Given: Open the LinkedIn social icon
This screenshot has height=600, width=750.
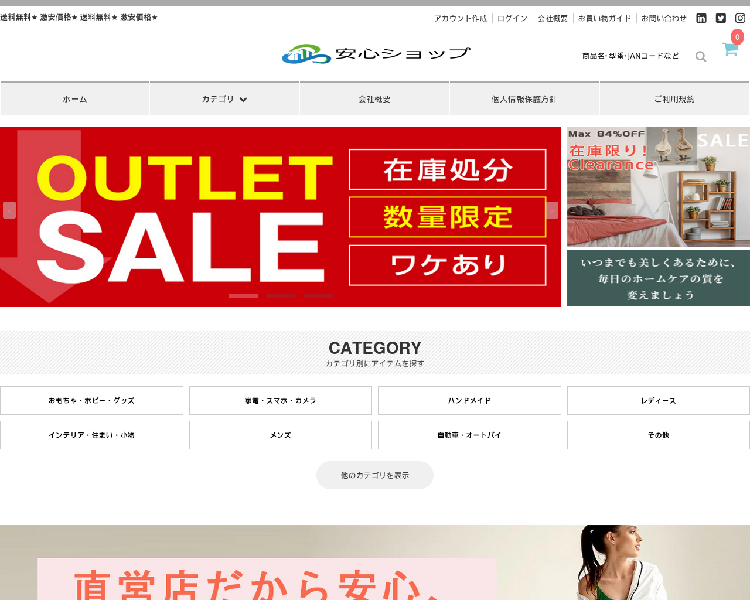Looking at the screenshot, I should coord(701,18).
